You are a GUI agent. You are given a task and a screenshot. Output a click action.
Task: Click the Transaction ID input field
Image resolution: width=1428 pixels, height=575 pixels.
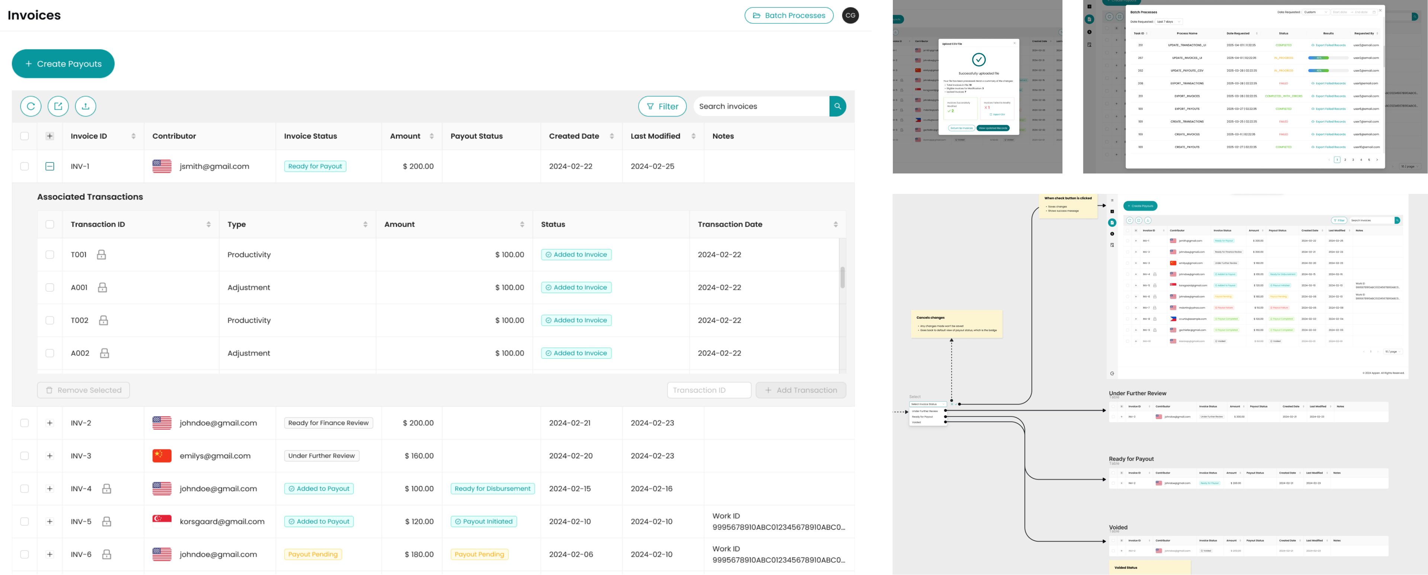click(x=709, y=390)
